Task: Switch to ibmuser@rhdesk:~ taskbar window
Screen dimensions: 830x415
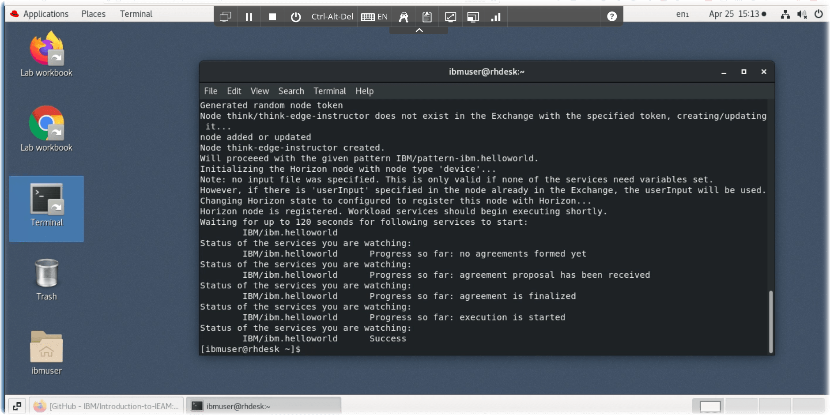Action: 264,406
